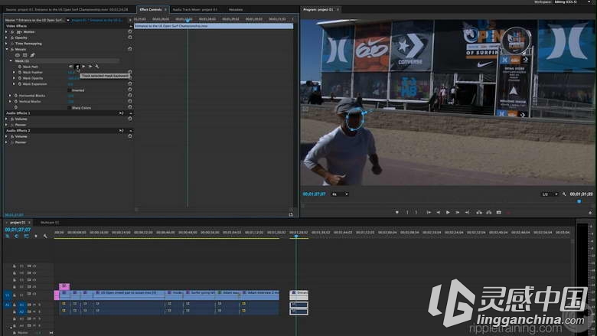Go to Out point in Program monitor
Screen dimensions: 597x336
[467, 212]
